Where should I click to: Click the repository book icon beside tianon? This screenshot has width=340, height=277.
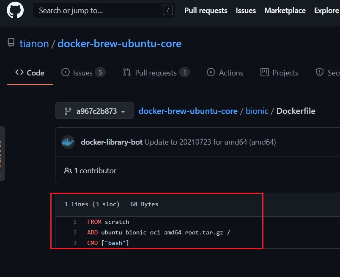point(11,43)
